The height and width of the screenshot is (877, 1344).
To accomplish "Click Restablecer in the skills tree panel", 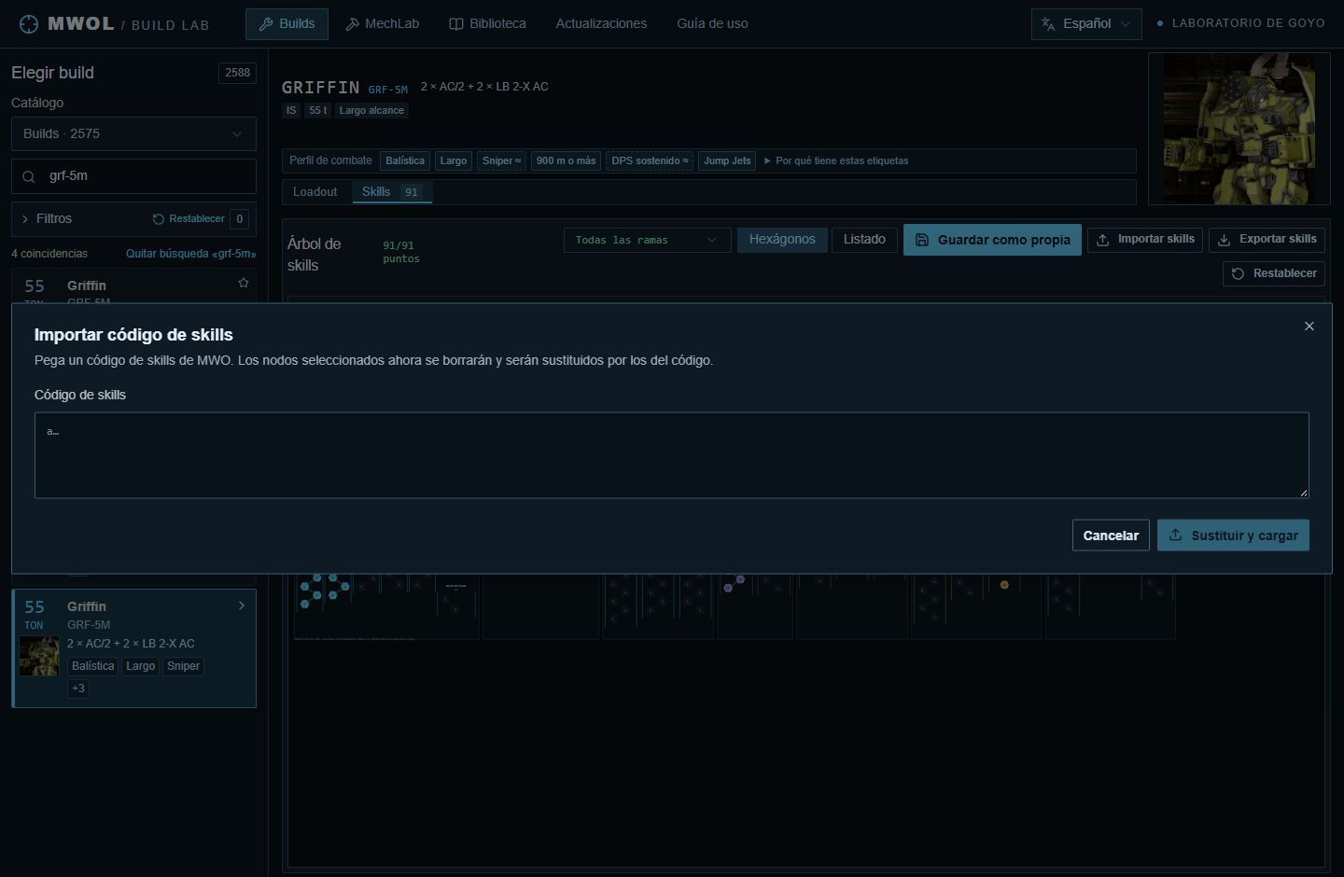I will point(1274,273).
